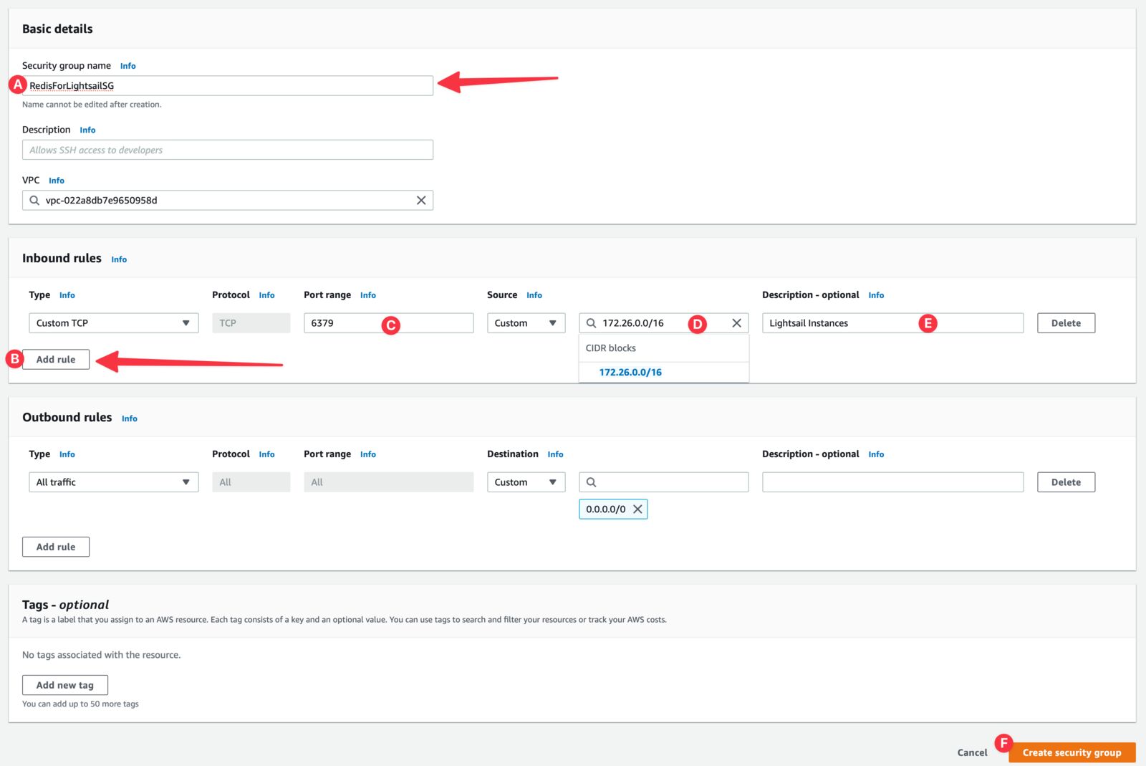Click the outbound rule description field
The image size is (1146, 766).
(x=892, y=482)
